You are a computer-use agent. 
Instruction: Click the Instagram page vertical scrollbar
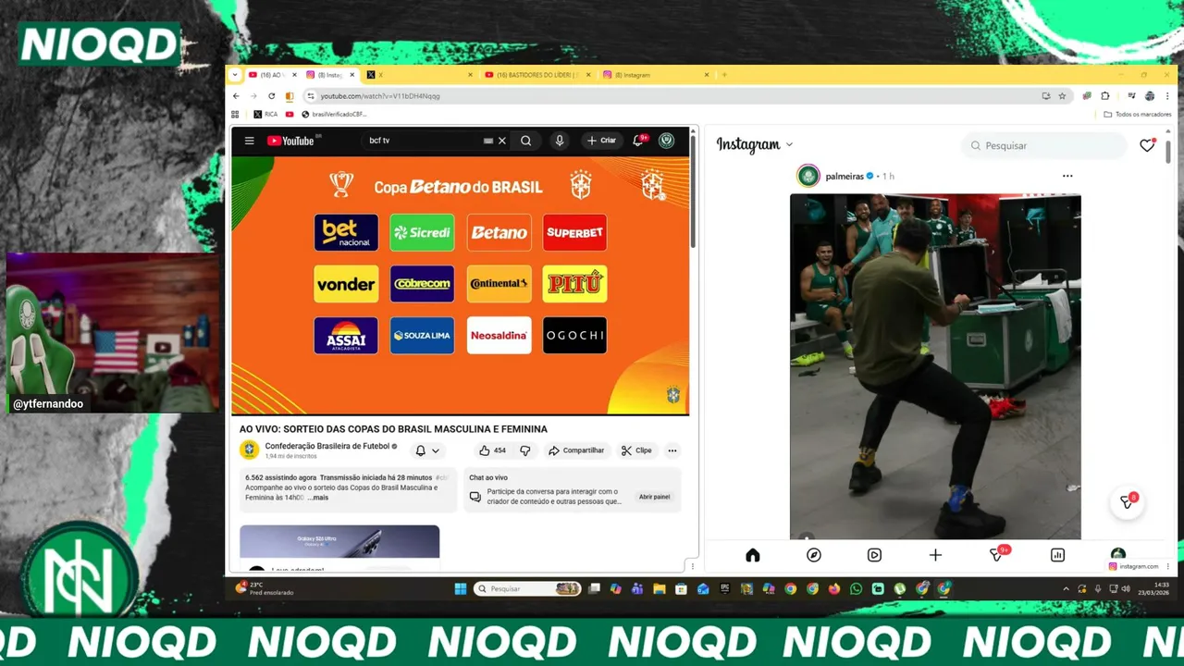click(x=1168, y=153)
